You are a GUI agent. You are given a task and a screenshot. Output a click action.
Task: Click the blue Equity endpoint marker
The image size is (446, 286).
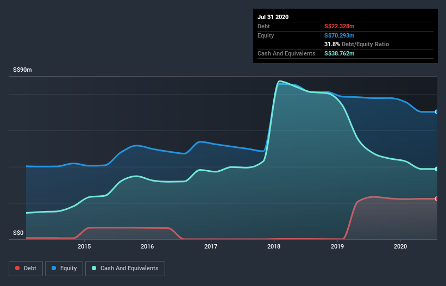437,112
